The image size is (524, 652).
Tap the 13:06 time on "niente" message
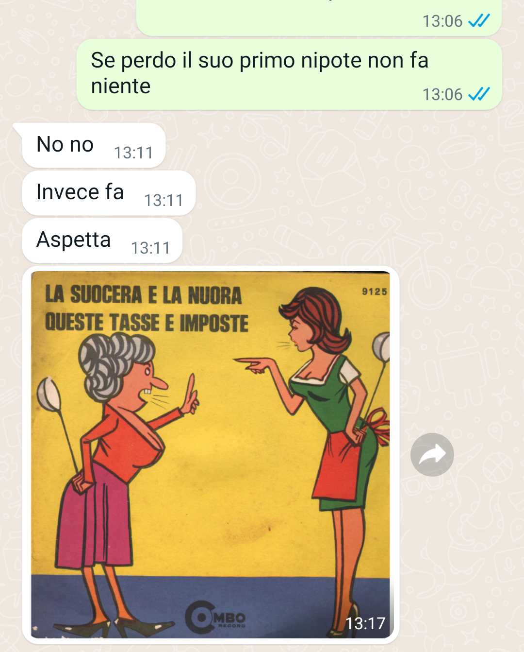point(442,94)
